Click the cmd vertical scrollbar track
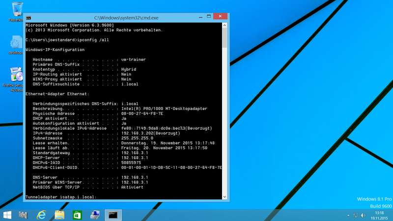The image size is (393, 221). coord(225,123)
